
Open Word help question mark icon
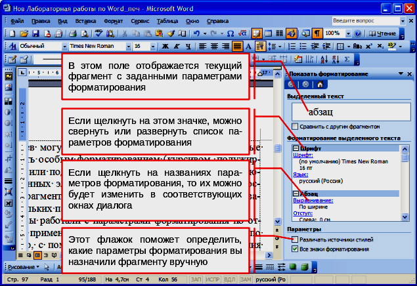tap(358, 33)
